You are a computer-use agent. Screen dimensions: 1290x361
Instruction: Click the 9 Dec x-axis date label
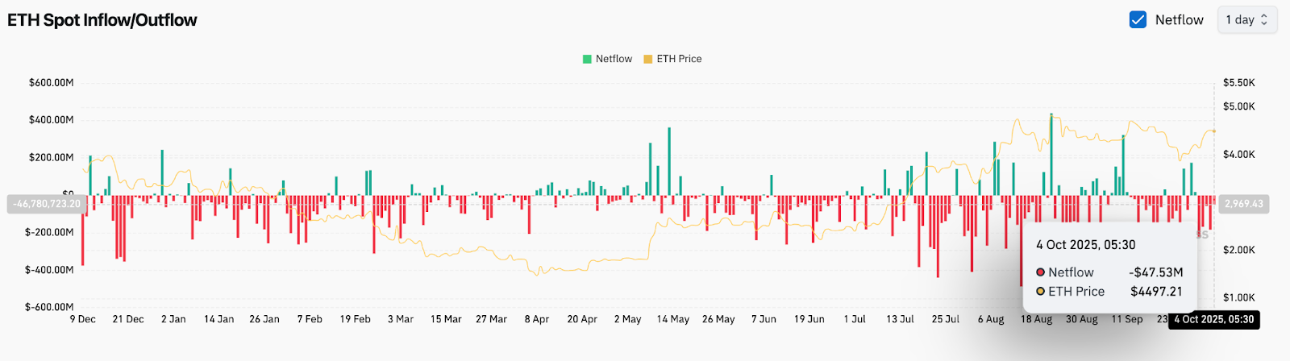(x=82, y=319)
